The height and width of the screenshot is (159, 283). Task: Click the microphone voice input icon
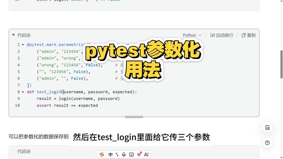click(124, 155)
